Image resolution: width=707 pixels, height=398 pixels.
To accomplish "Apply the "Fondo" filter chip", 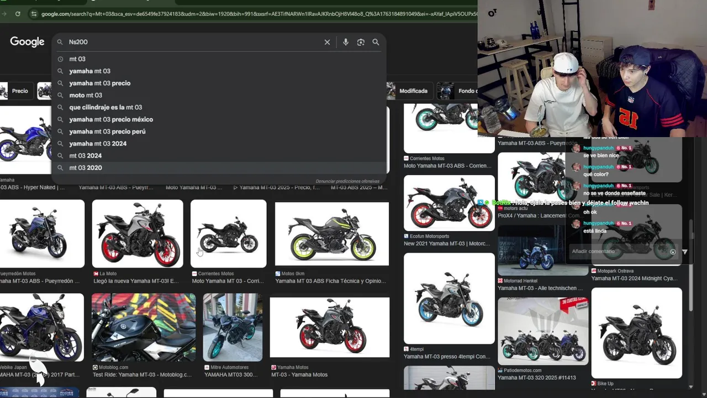I will (x=457, y=91).
